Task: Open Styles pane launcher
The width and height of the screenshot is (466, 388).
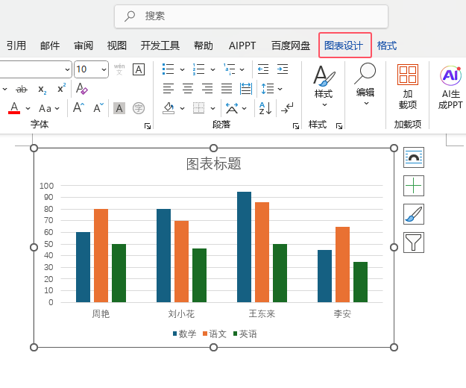Action: pos(339,126)
